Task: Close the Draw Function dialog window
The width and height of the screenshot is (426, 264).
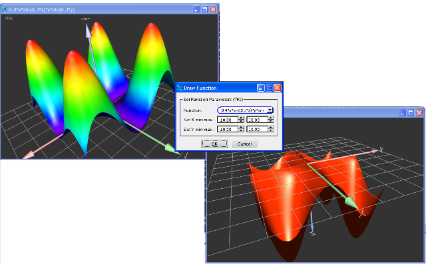Action: [x=278, y=88]
